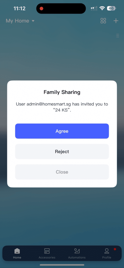Go to the Accessories tab
This screenshot has width=124, height=268.
click(x=47, y=254)
